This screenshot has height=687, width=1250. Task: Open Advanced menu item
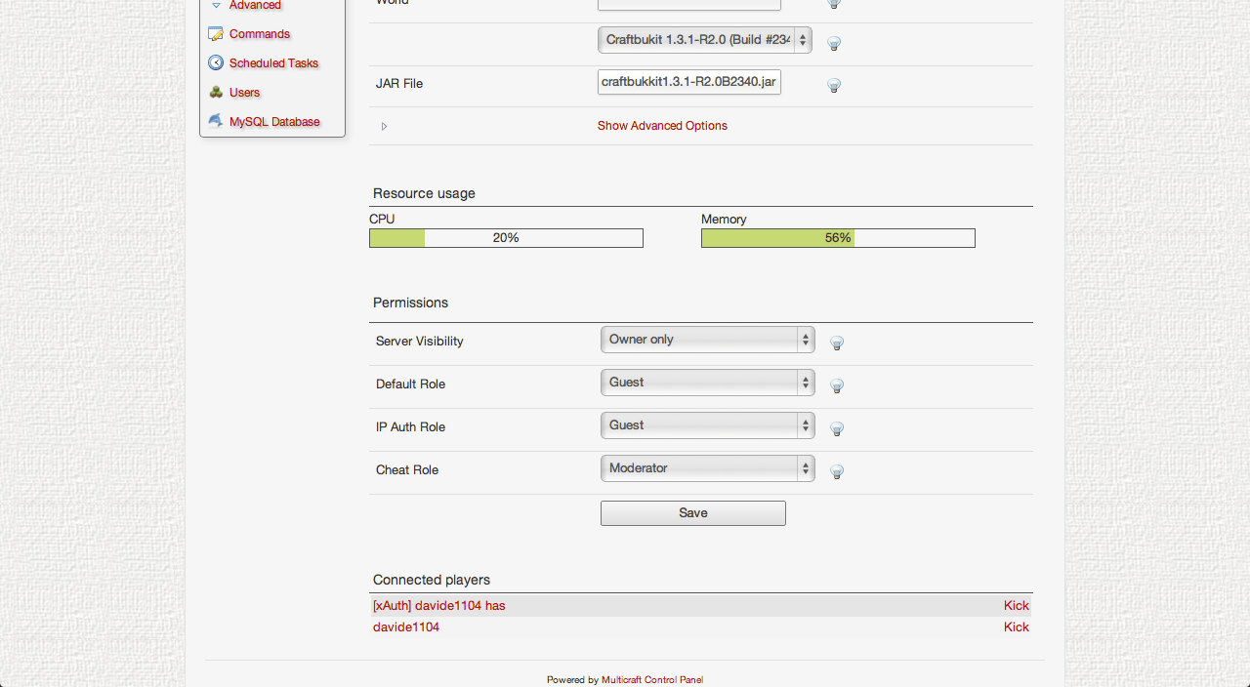(256, 5)
